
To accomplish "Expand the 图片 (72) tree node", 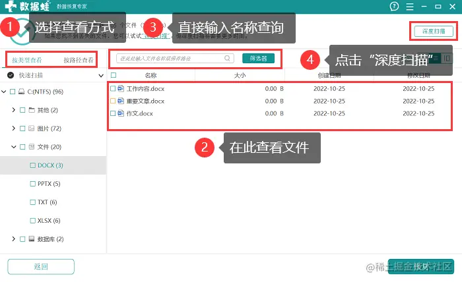I will 14,128.
